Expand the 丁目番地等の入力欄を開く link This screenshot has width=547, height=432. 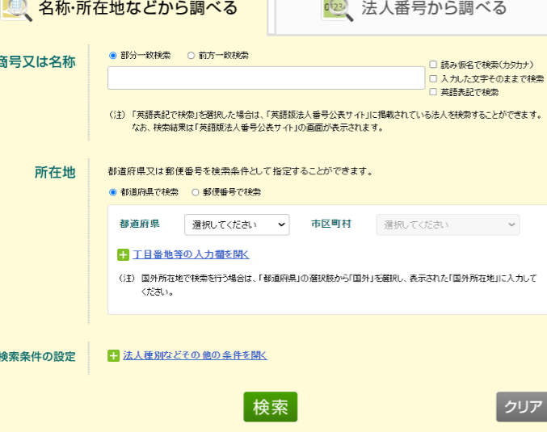[191, 255]
